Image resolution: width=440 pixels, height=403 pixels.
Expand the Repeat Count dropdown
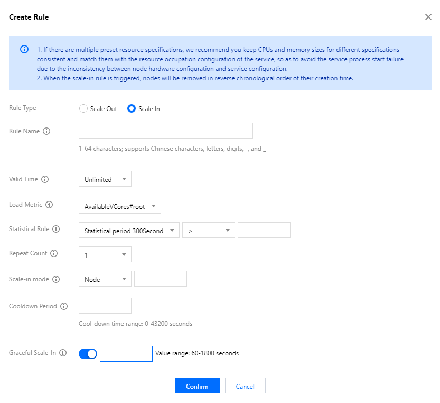click(x=105, y=255)
